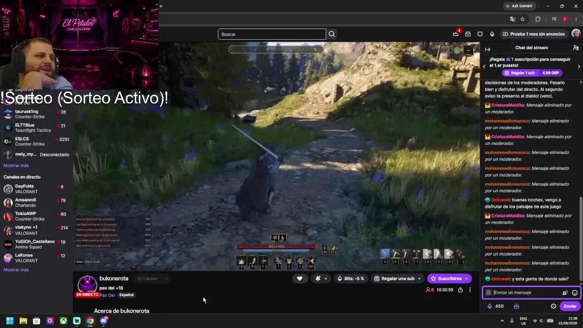This screenshot has width=583, height=328.
Task: Open the Regalar una sub dropdown
Action: [397, 278]
